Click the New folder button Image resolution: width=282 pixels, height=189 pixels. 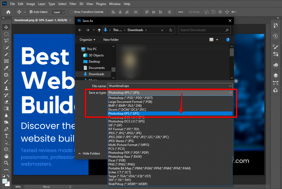click(111, 40)
